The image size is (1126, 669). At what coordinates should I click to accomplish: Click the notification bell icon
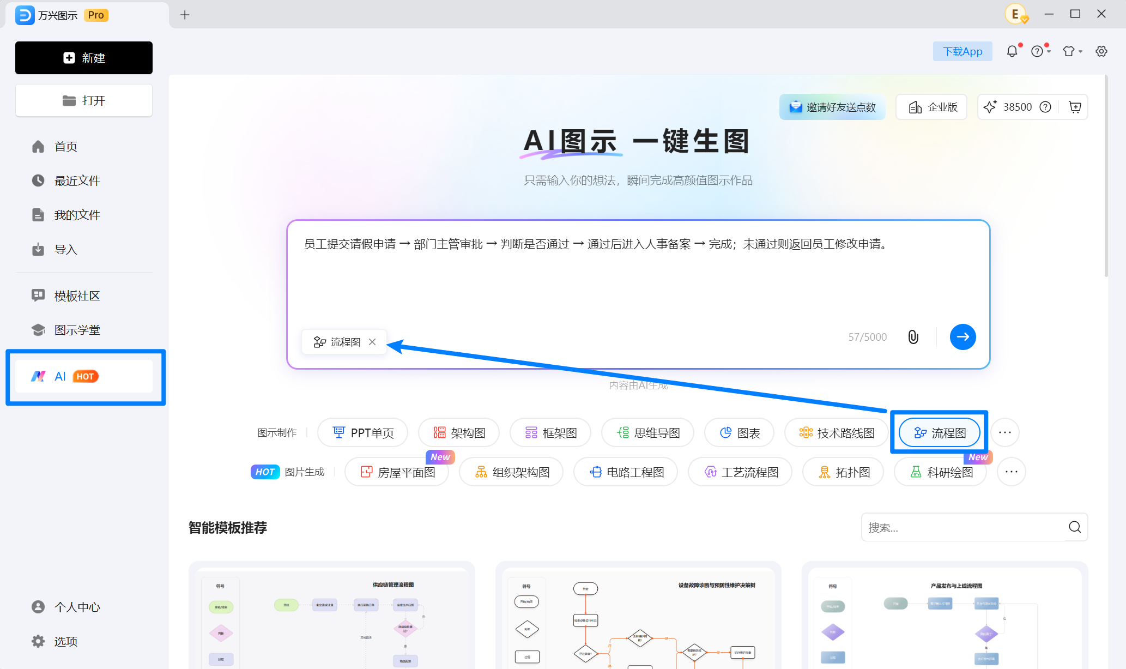coord(1012,51)
